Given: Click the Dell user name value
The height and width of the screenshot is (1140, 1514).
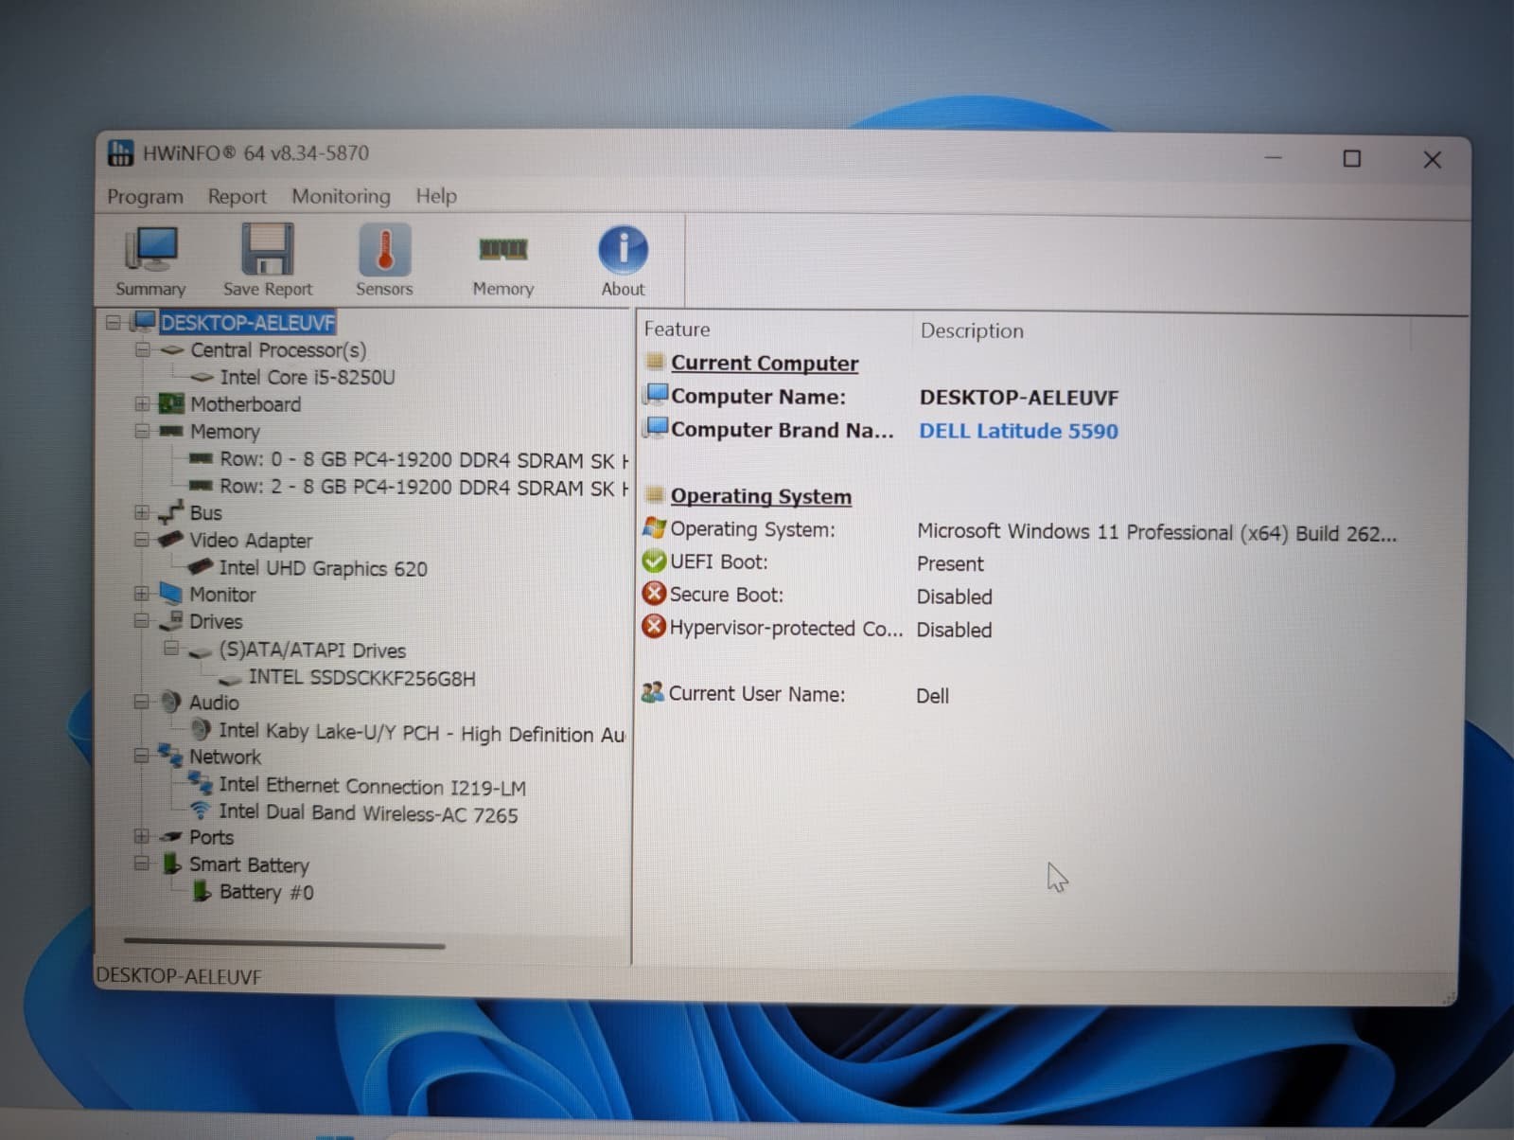Looking at the screenshot, I should (x=932, y=696).
